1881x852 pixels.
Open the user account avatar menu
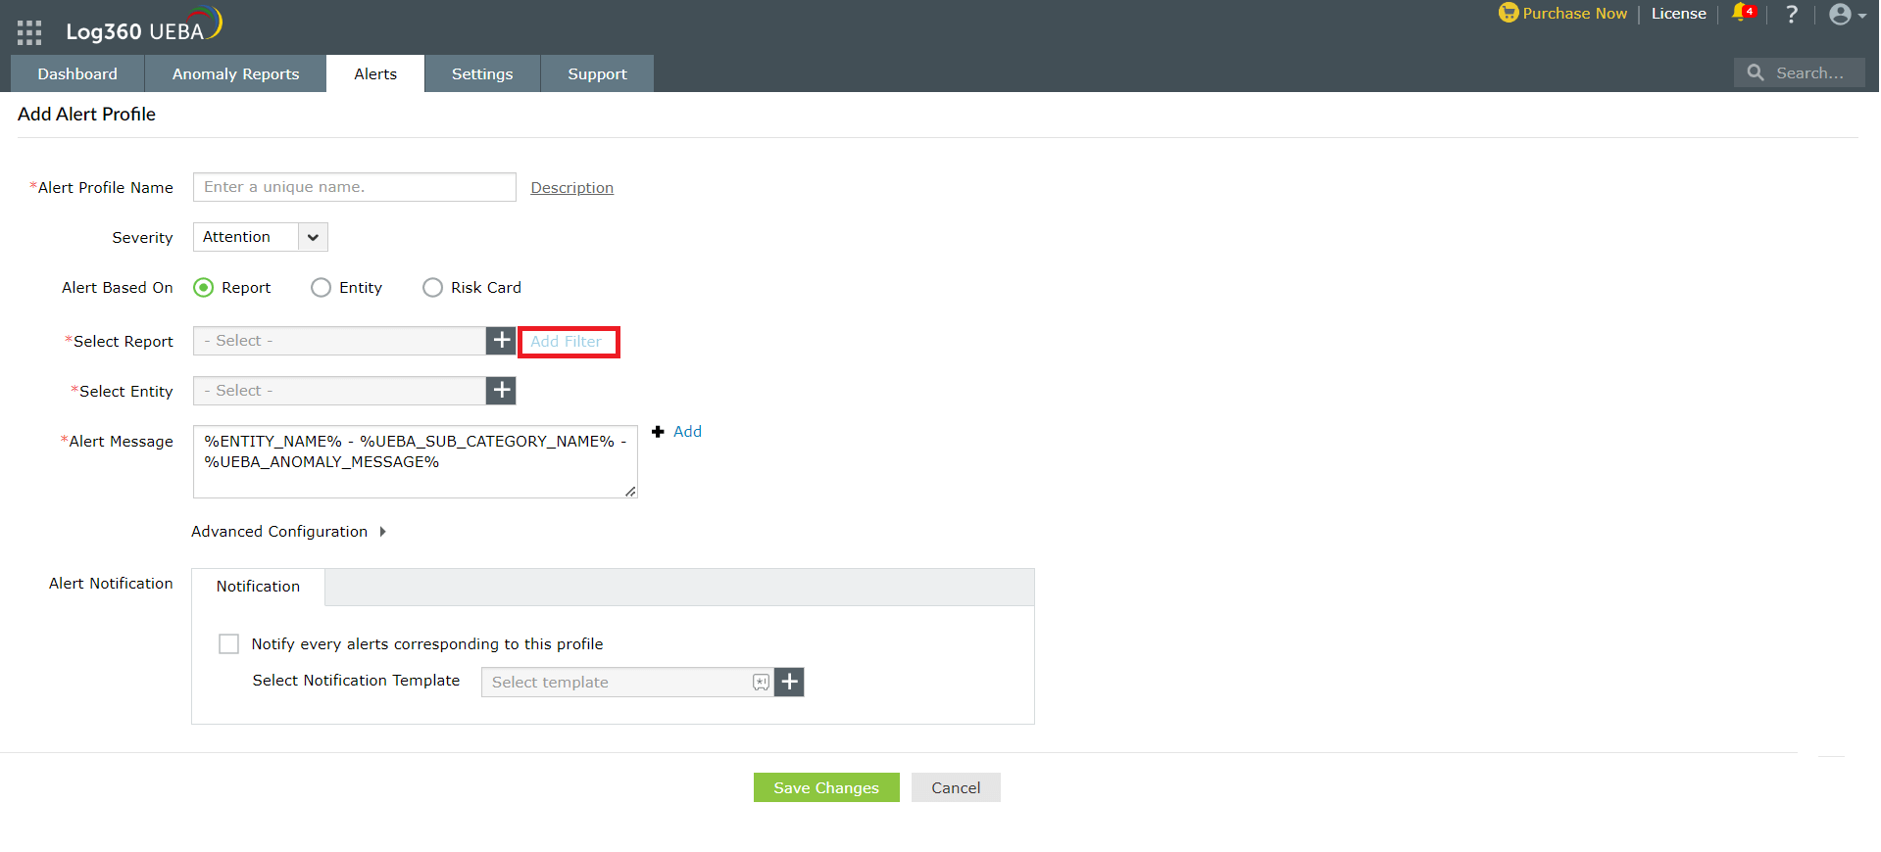pos(1847,14)
